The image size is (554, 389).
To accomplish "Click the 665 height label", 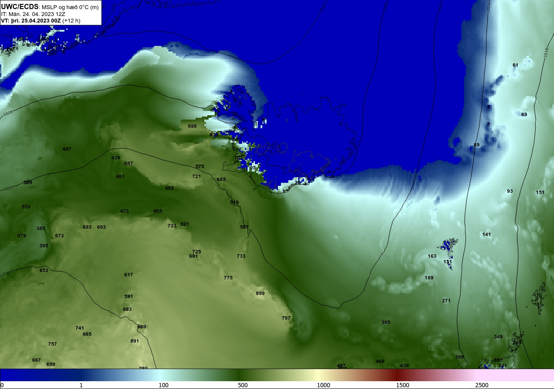I will (87, 334).
